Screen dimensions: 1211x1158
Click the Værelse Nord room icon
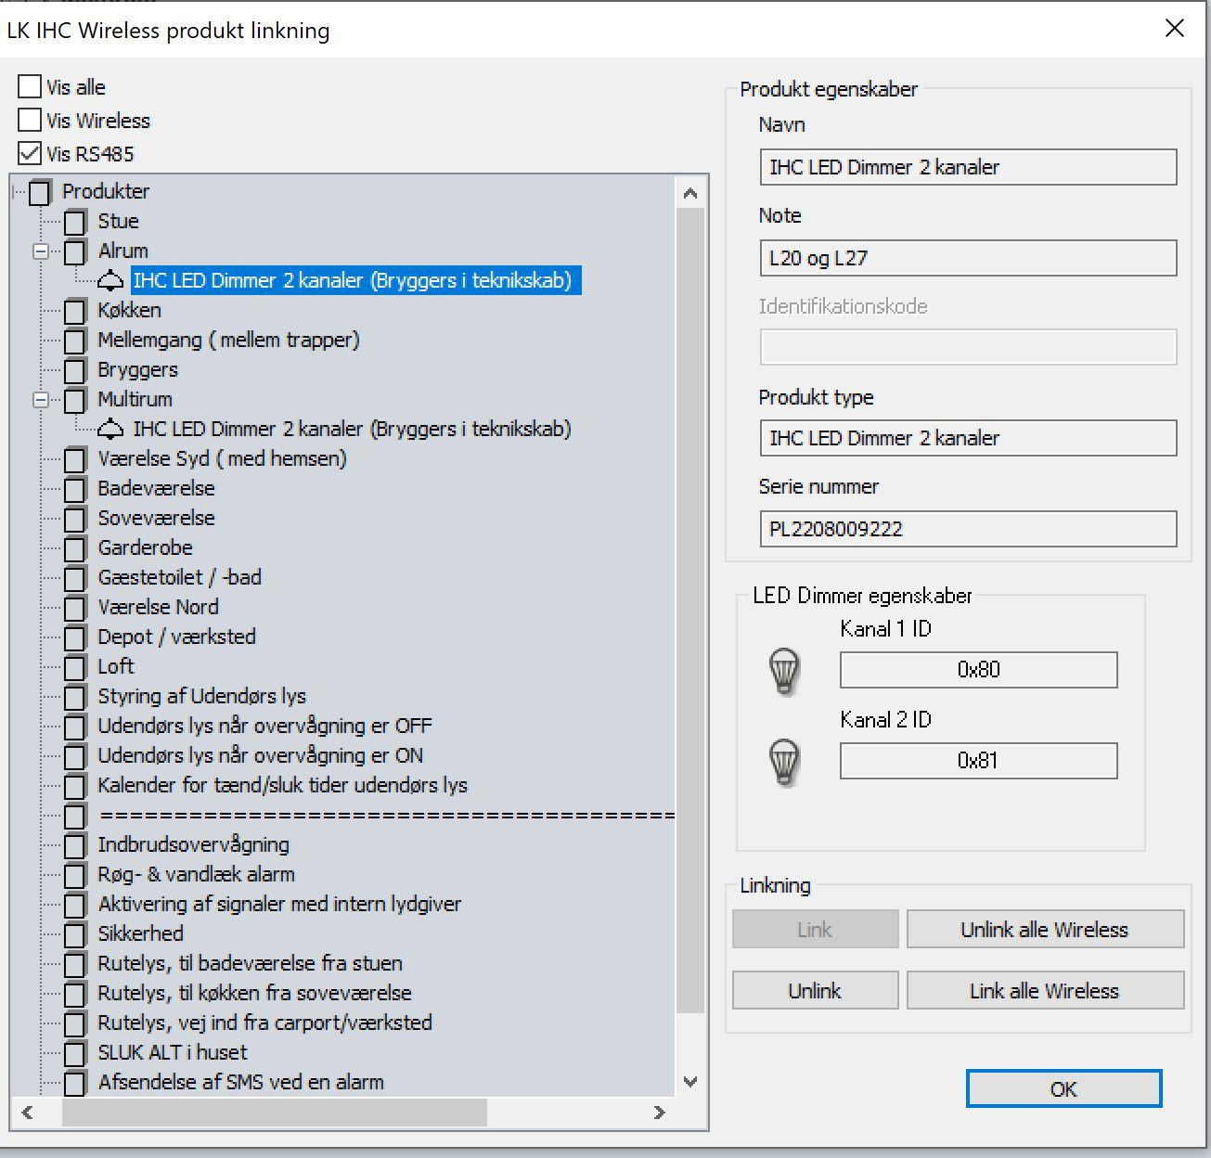click(x=75, y=608)
